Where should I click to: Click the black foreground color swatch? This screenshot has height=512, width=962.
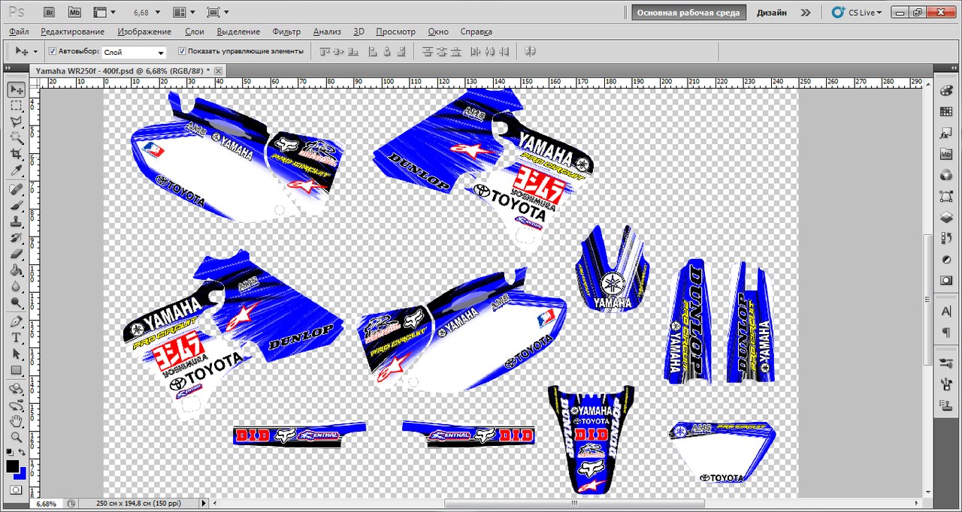tap(12, 467)
